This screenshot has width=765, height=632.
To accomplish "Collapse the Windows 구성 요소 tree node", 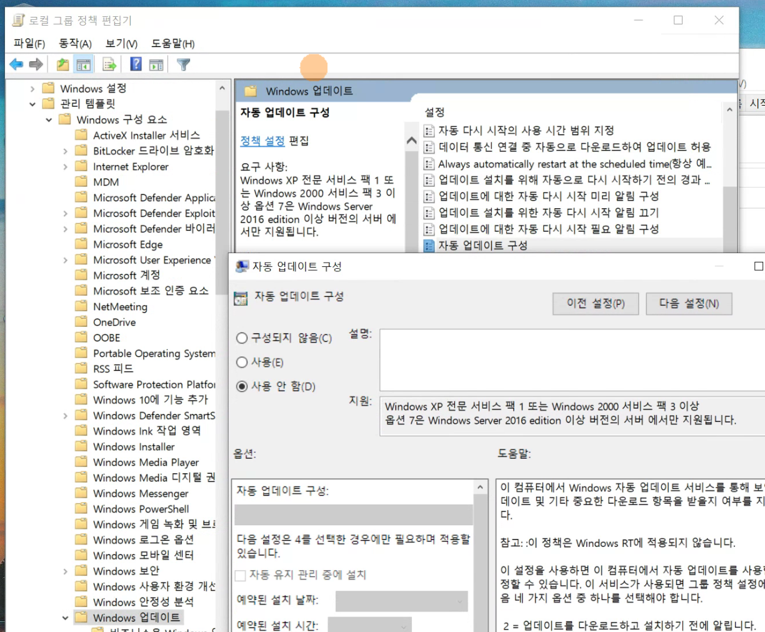I will point(49,119).
